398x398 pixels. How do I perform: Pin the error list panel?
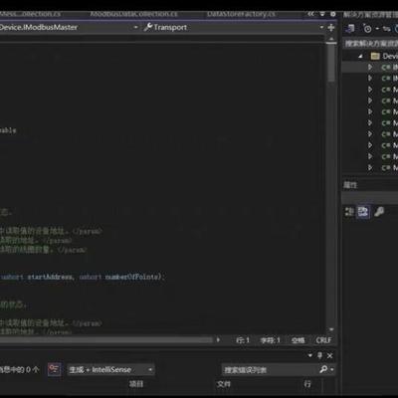319,355
